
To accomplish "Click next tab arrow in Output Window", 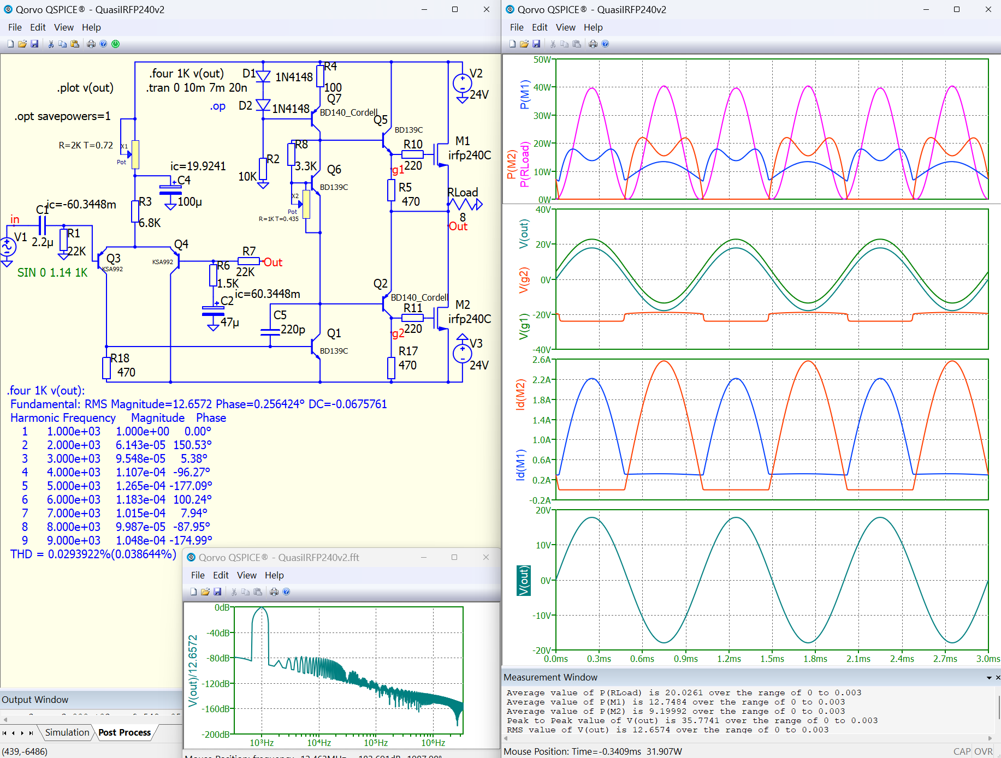I will [22, 733].
